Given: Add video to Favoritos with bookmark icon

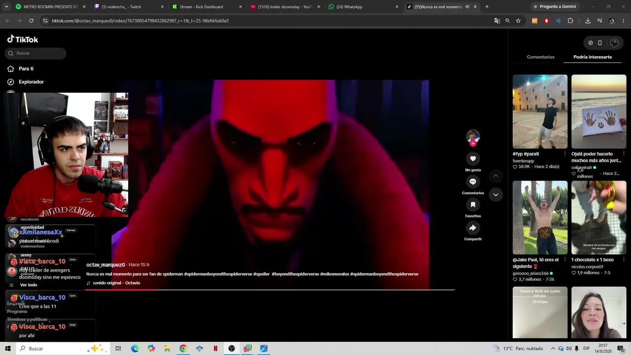Looking at the screenshot, I should pyautogui.click(x=473, y=205).
